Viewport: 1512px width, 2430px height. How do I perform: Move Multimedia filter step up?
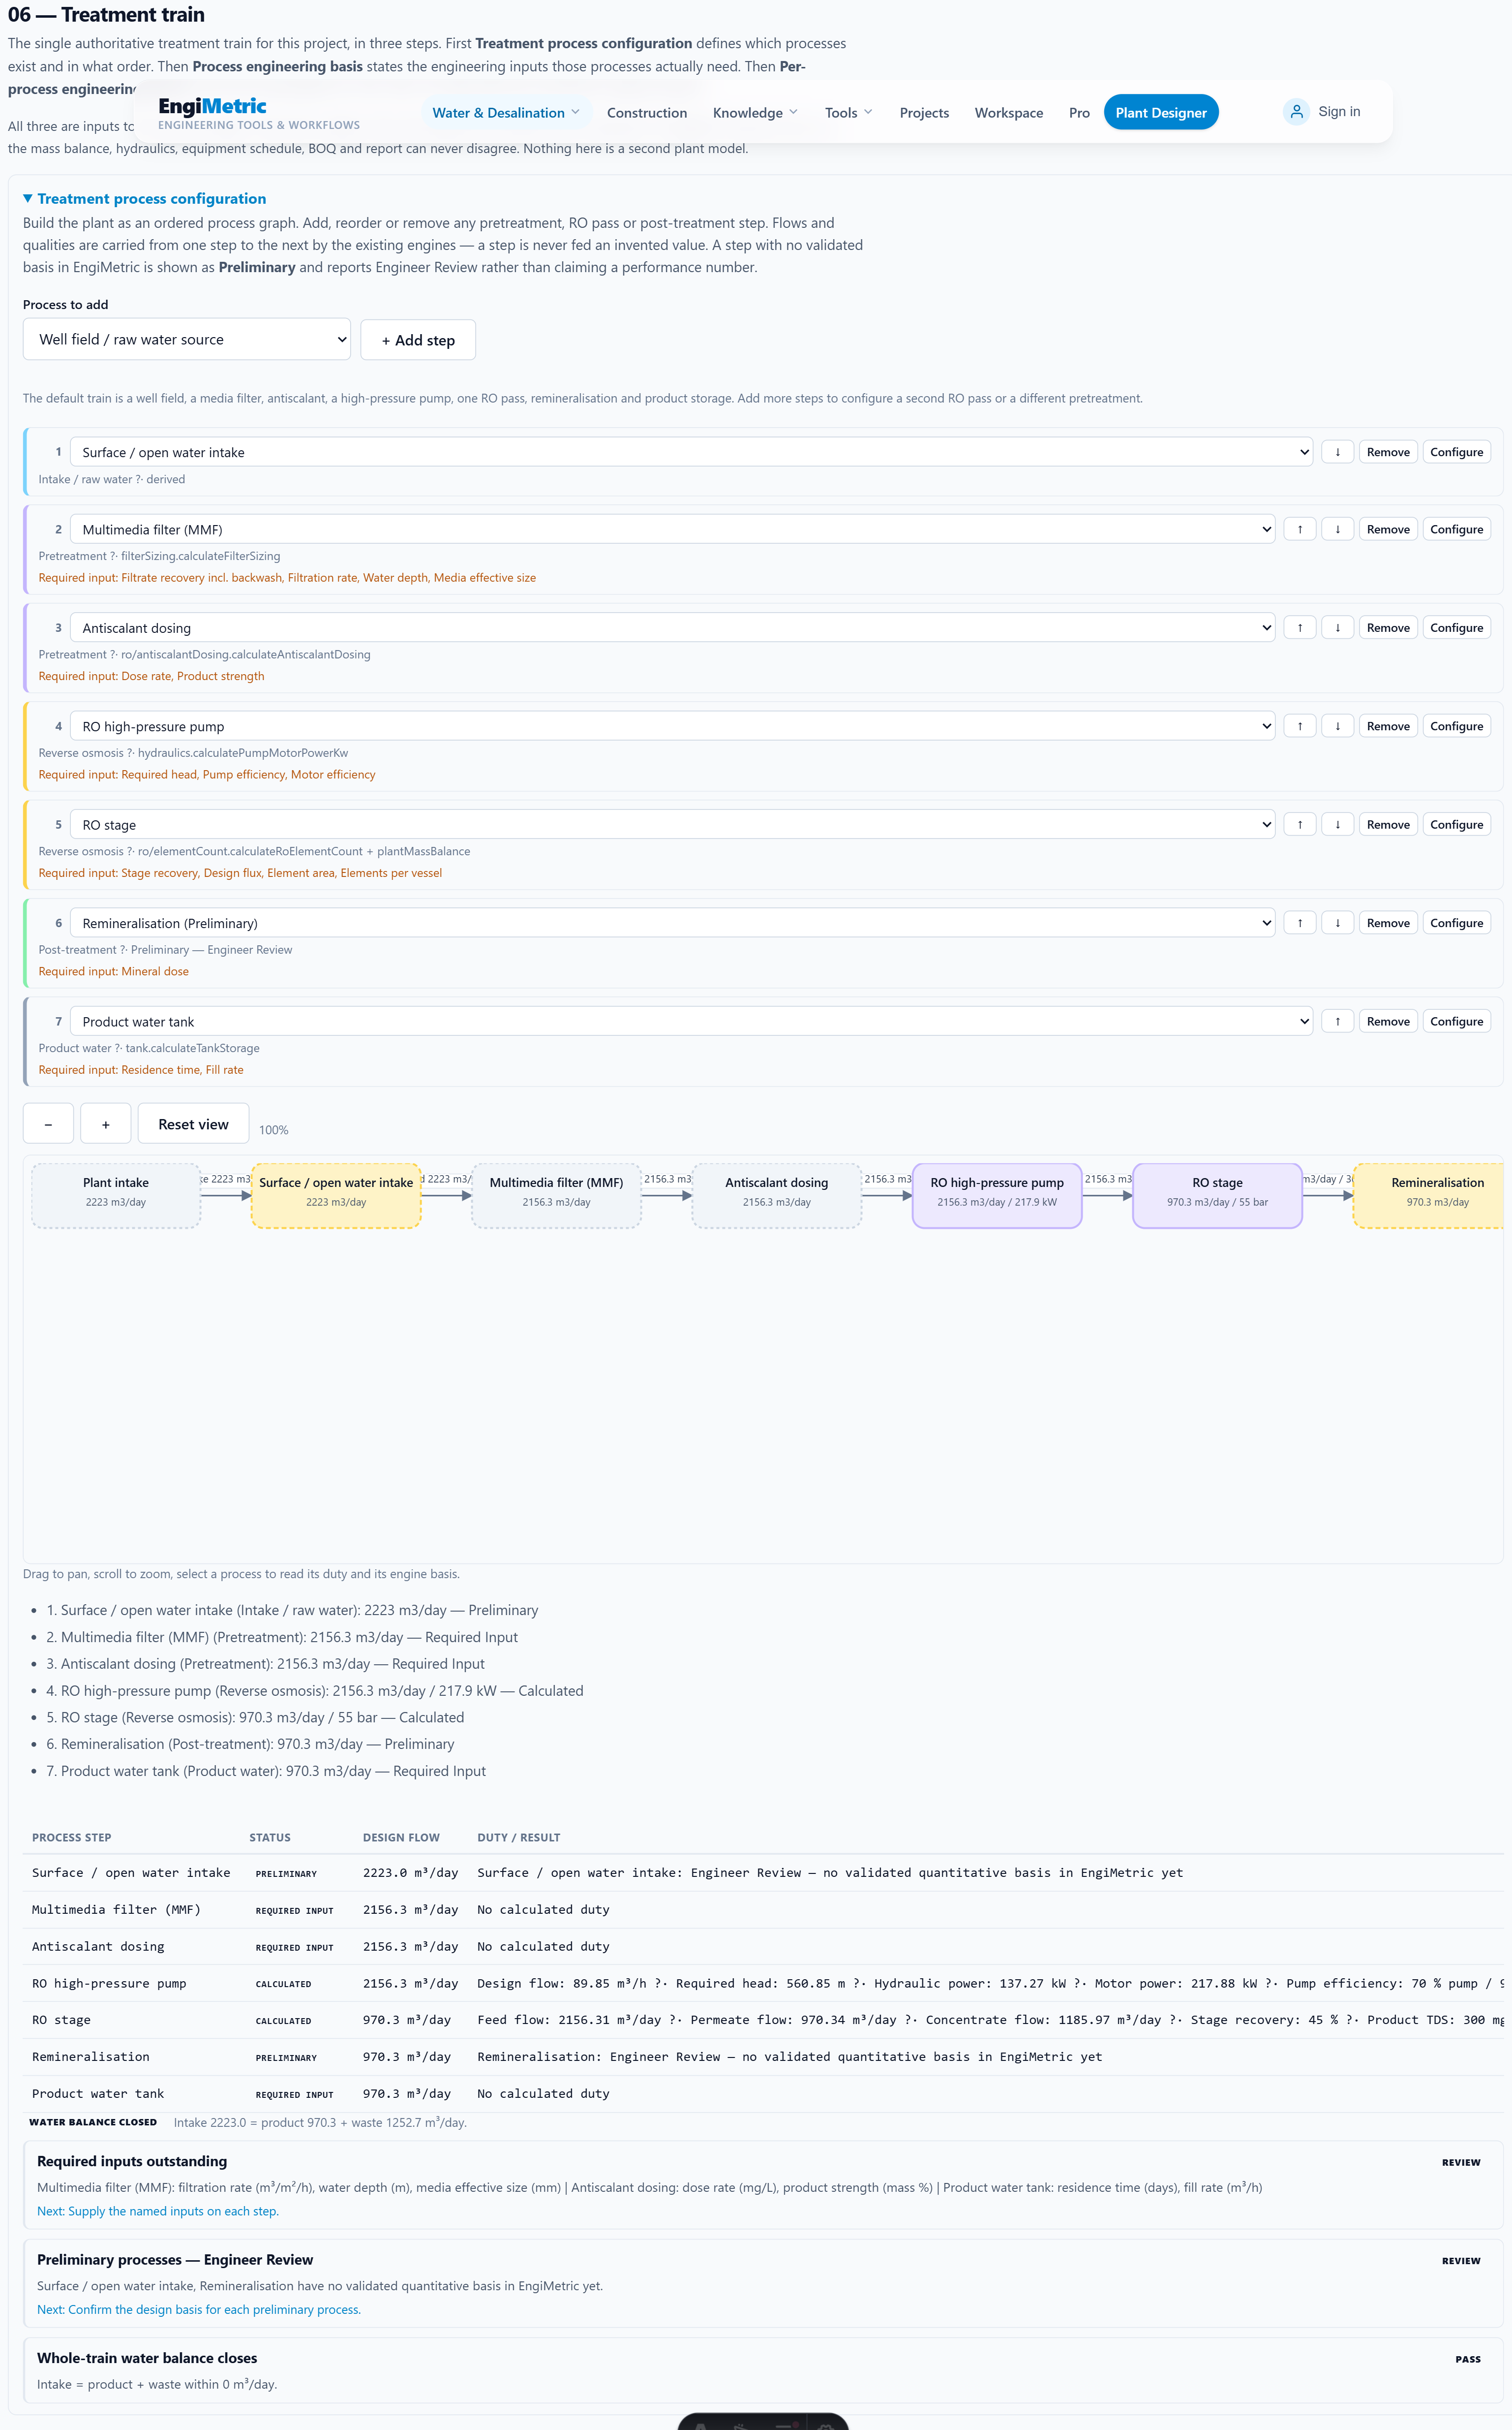(1299, 529)
